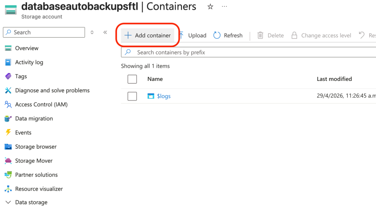Screen dimensions: 376x207
Task: Collapse the sidebar with double chevron
Action: (105, 32)
